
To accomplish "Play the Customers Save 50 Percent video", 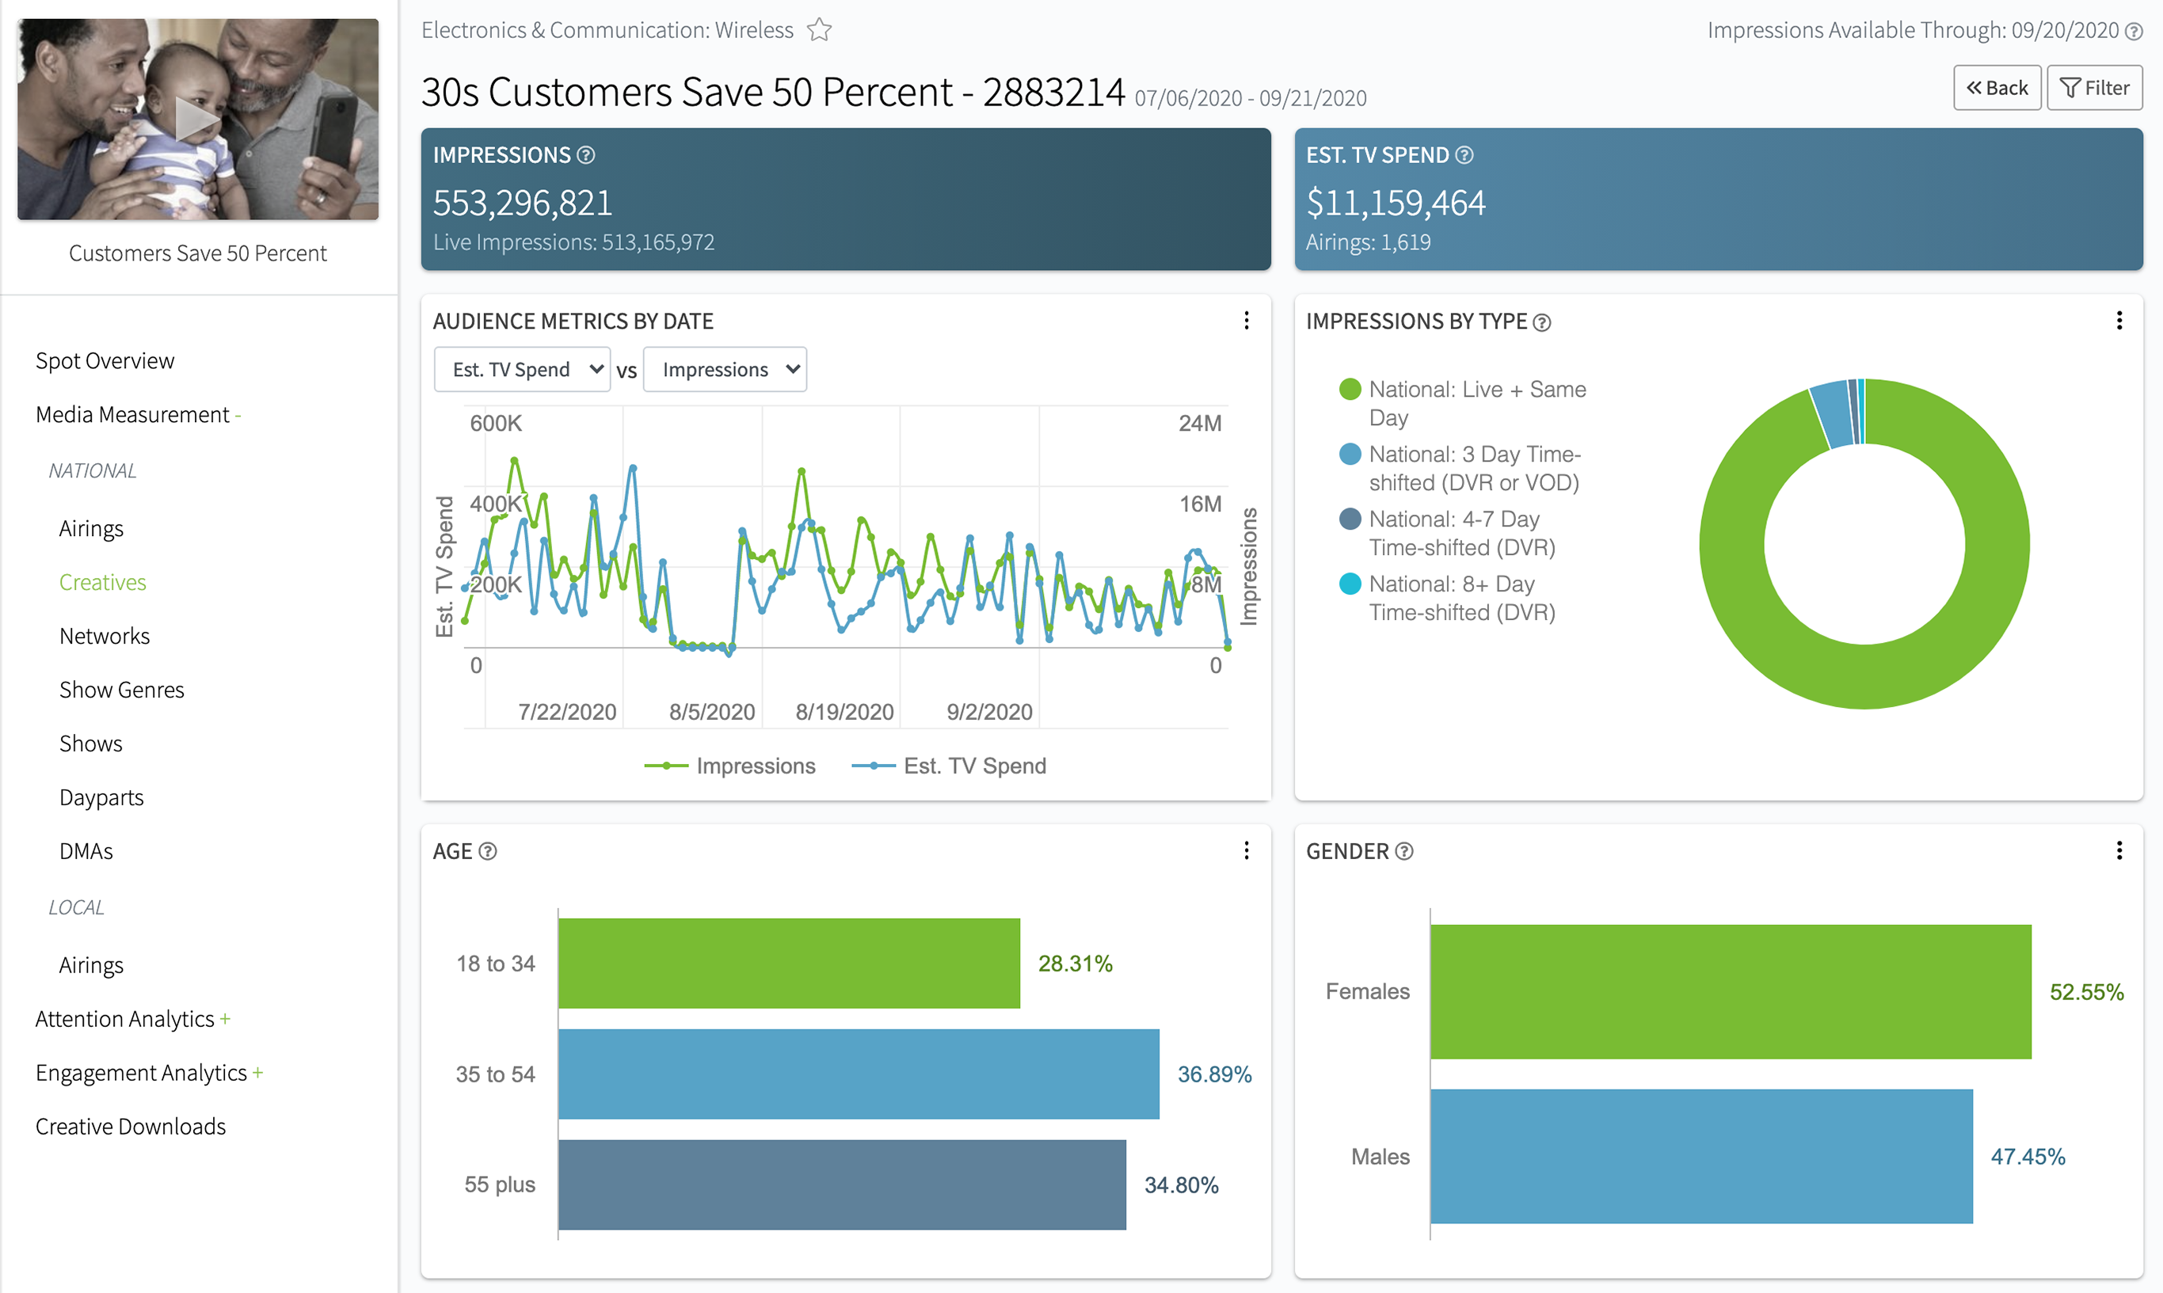I will (x=198, y=120).
